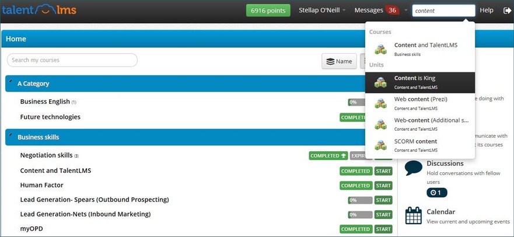
Task: Open Lead Generation-Nets (Inbound Marketing)
Action: point(85,214)
